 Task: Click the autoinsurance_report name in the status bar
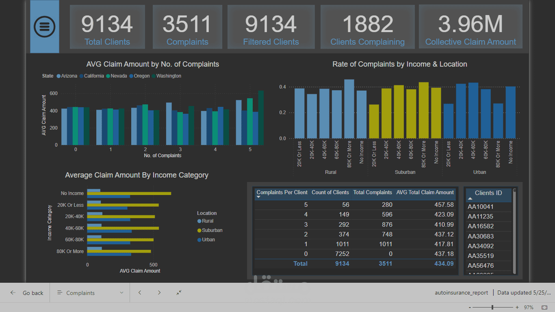coord(462,293)
